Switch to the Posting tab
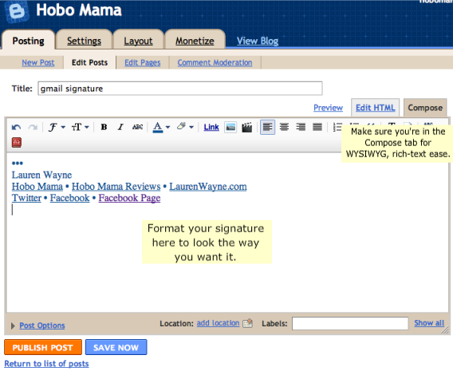The height and width of the screenshot is (375, 453). [x=29, y=41]
